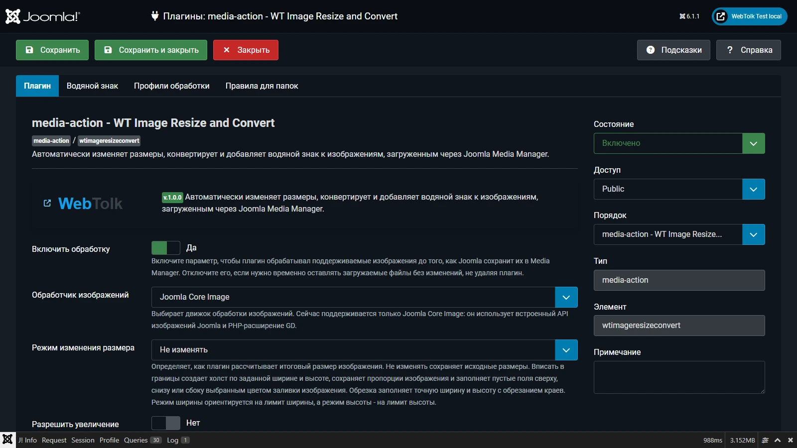Close the debug bar with the X icon
This screenshot has width=797, height=448.
(x=790, y=440)
